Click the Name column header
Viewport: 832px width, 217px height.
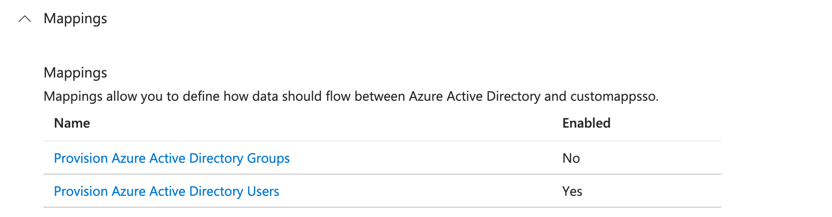point(72,123)
